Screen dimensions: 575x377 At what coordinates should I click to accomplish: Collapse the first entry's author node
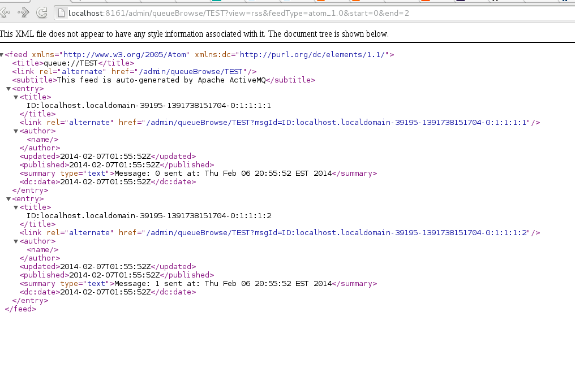pyautogui.click(x=16, y=131)
